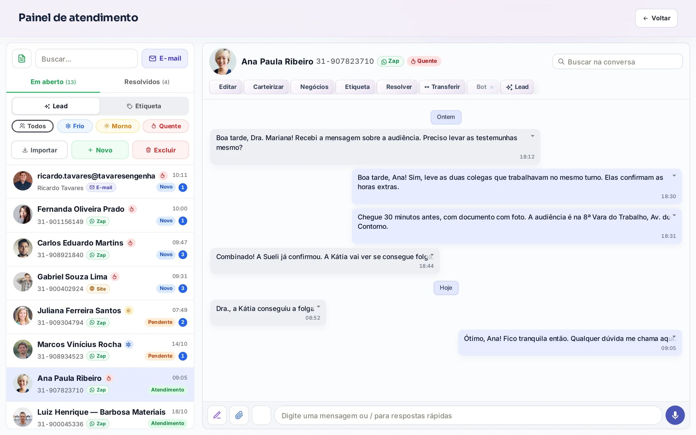
Task: Click the Transferir button
Action: point(442,87)
